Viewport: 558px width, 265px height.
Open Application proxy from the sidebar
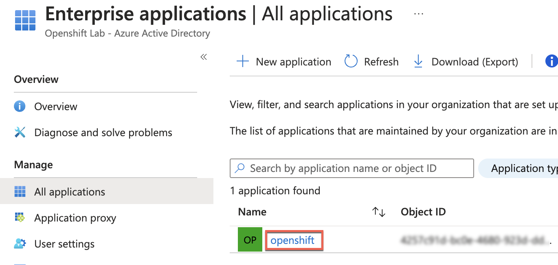coord(75,218)
